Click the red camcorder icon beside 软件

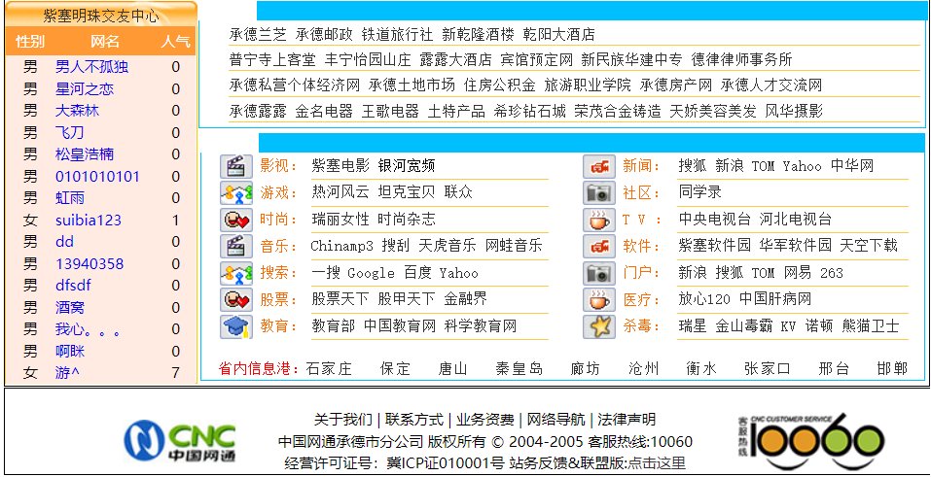pyautogui.click(x=599, y=246)
